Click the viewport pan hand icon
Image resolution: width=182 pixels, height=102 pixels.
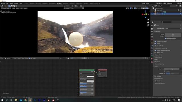[x=148, y=22]
